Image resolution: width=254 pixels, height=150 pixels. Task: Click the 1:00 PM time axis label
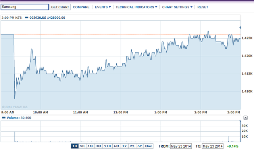[161, 112]
